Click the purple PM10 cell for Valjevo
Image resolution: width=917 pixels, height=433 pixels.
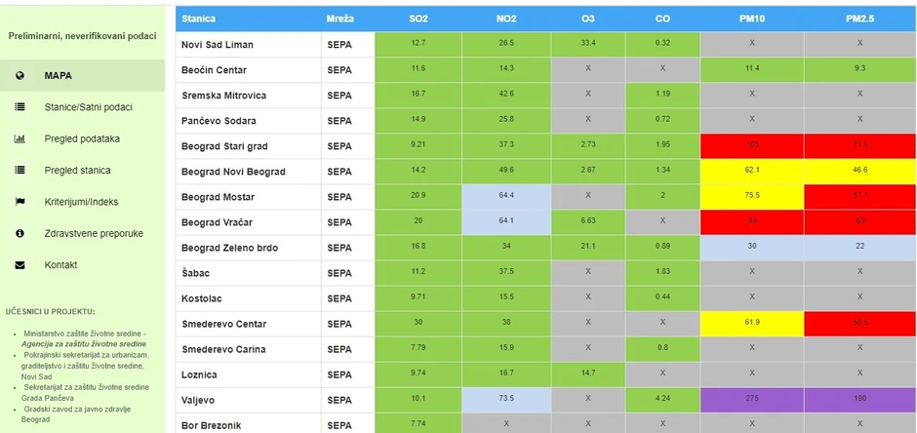coord(751,399)
